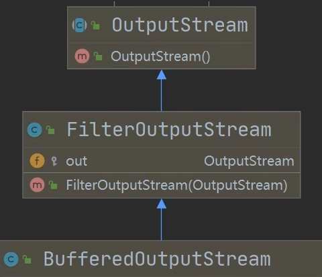Select the OutputStream class node title
This screenshot has width=322, height=277.
pyautogui.click(x=180, y=25)
